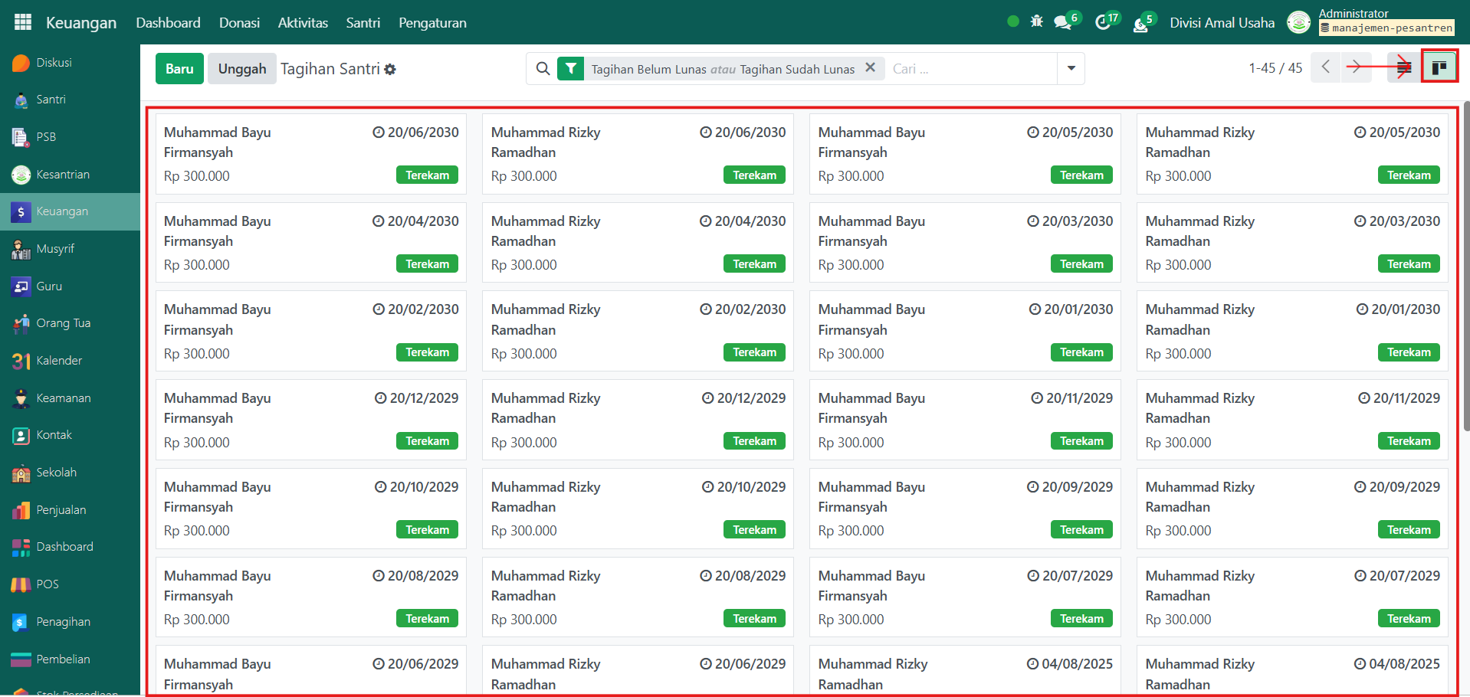1470x697 pixels.
Task: Switch to list view
Action: (x=1403, y=68)
